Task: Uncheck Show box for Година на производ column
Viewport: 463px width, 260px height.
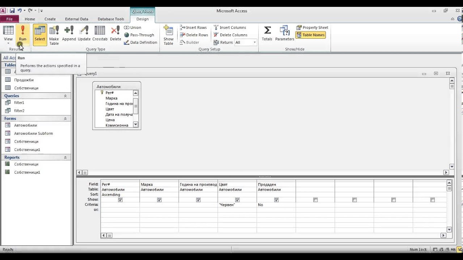Action: pyautogui.click(x=199, y=200)
